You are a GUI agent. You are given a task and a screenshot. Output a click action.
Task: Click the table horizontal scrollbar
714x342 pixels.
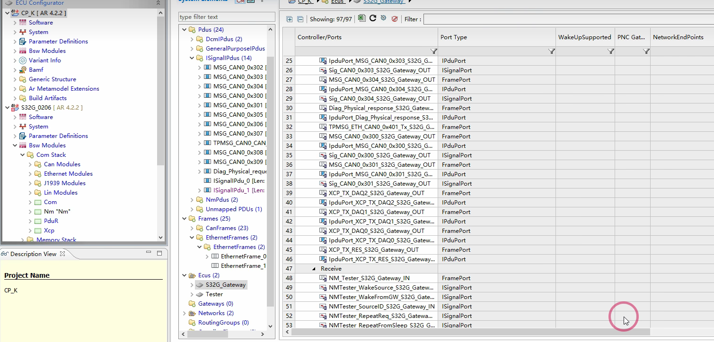(x=471, y=332)
